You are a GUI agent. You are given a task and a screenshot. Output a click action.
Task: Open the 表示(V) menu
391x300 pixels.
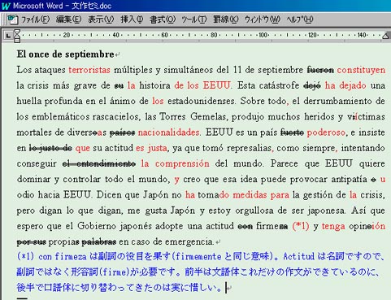[101, 20]
